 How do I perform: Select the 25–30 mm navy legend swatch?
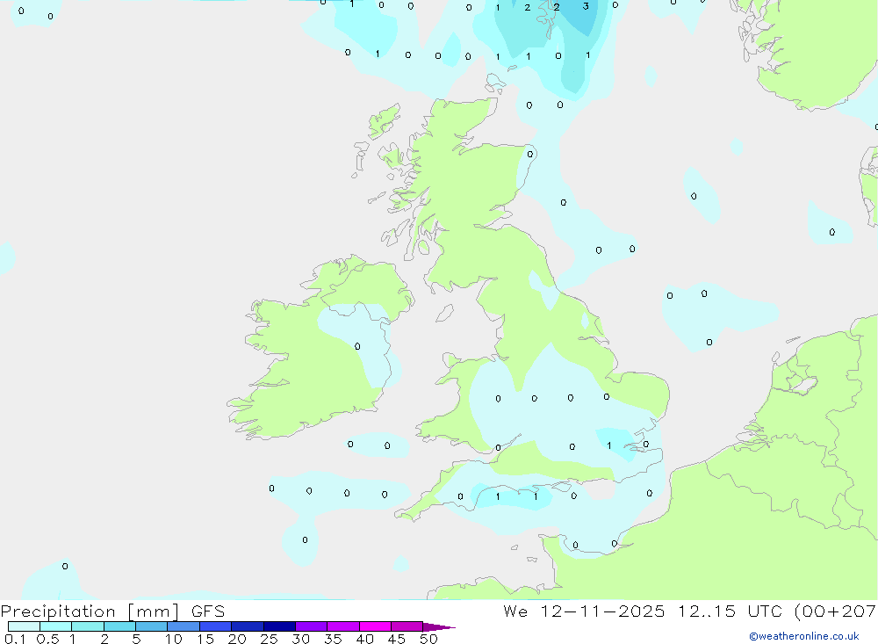click(279, 626)
